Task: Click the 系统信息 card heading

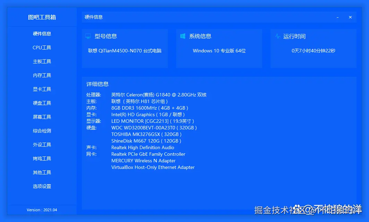Action: [x=200, y=36]
